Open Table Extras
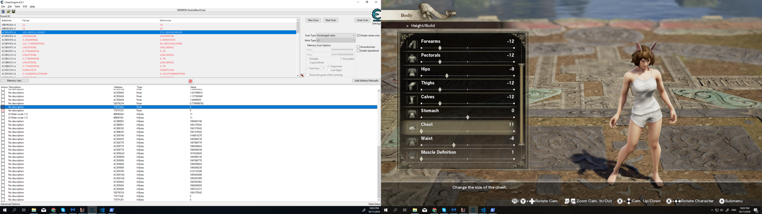The image size is (762, 214). (x=374, y=204)
